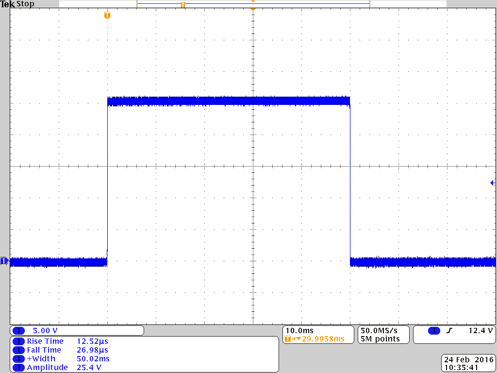
Task: Click the 5M points record length readout
Action: [380, 339]
